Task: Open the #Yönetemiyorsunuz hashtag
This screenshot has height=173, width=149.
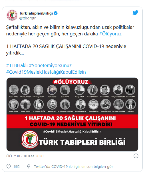Action: (50, 65)
